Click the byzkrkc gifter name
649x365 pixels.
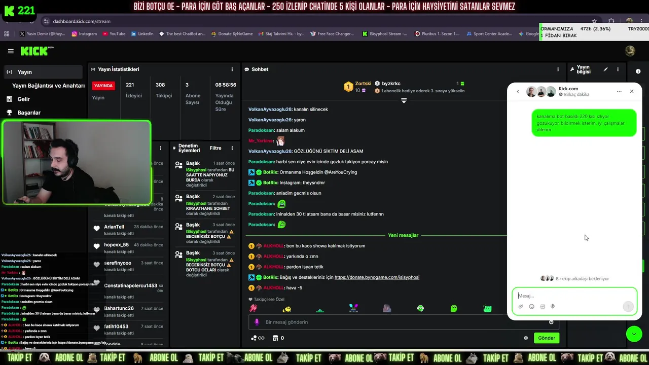[391, 84]
